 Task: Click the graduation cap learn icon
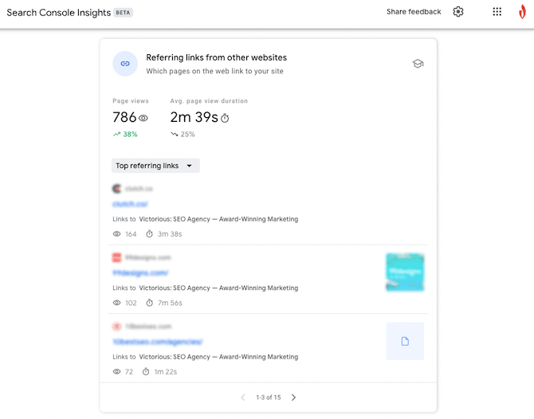point(418,63)
